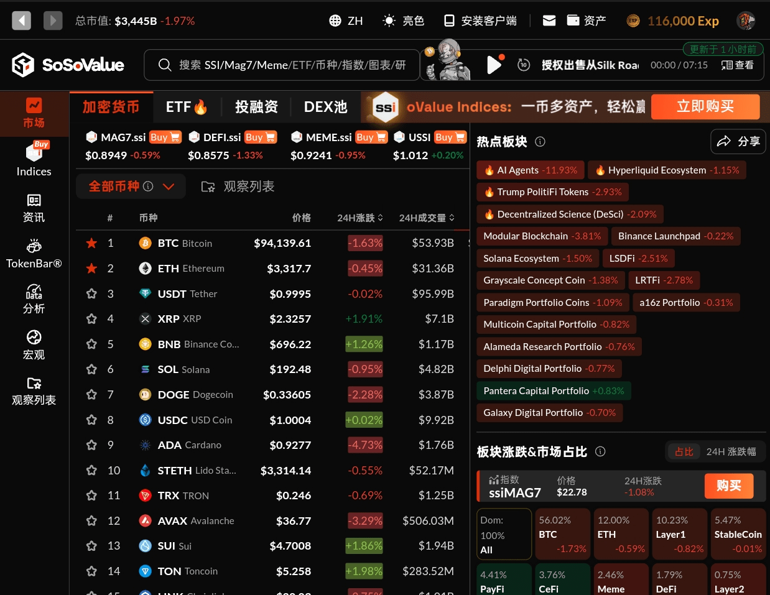
Task: Open 宏观 macro in sidebar
Action: point(34,346)
